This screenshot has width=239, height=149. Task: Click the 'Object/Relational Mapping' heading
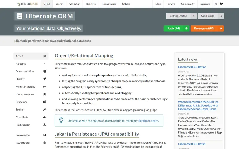coord(84,56)
